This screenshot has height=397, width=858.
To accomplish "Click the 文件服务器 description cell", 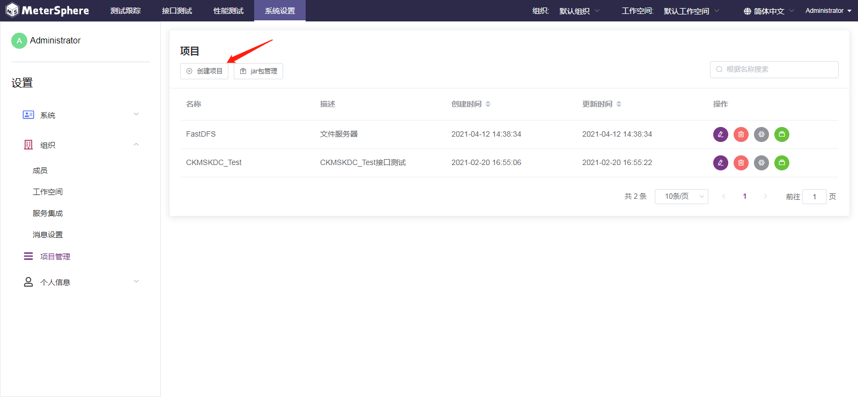I will tap(339, 134).
